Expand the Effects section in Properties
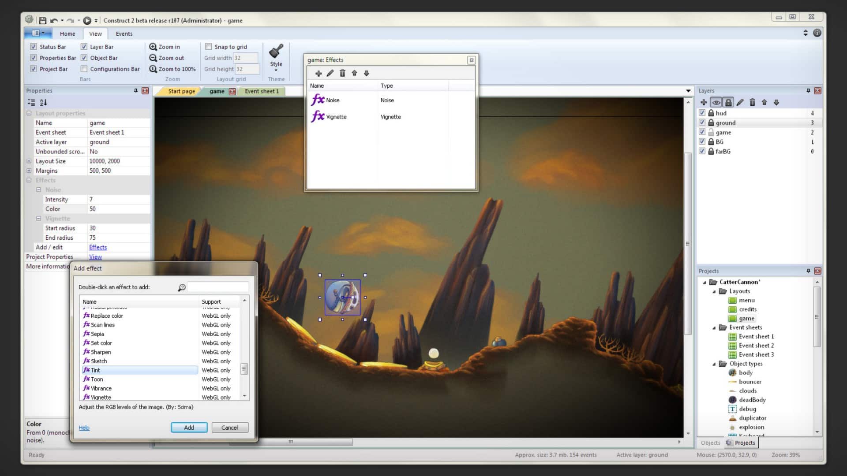This screenshot has height=476, width=847. coord(30,179)
